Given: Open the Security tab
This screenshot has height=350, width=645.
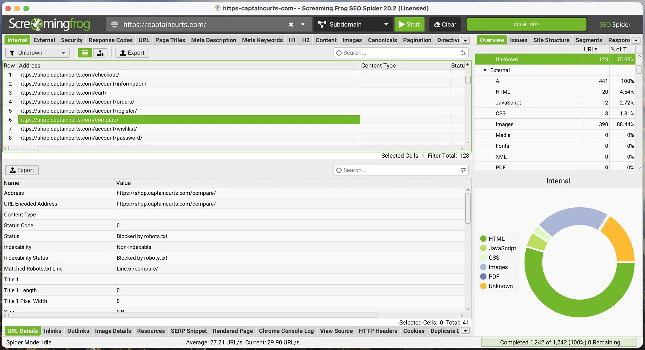Looking at the screenshot, I should coord(72,40).
